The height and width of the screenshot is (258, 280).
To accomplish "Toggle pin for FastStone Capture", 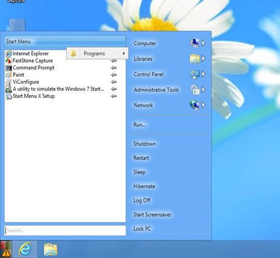I will point(114,60).
